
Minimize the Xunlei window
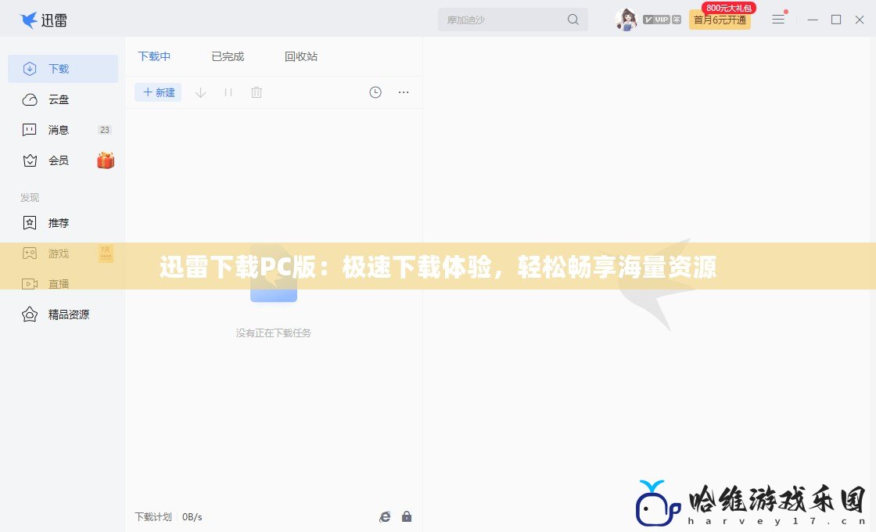813,20
